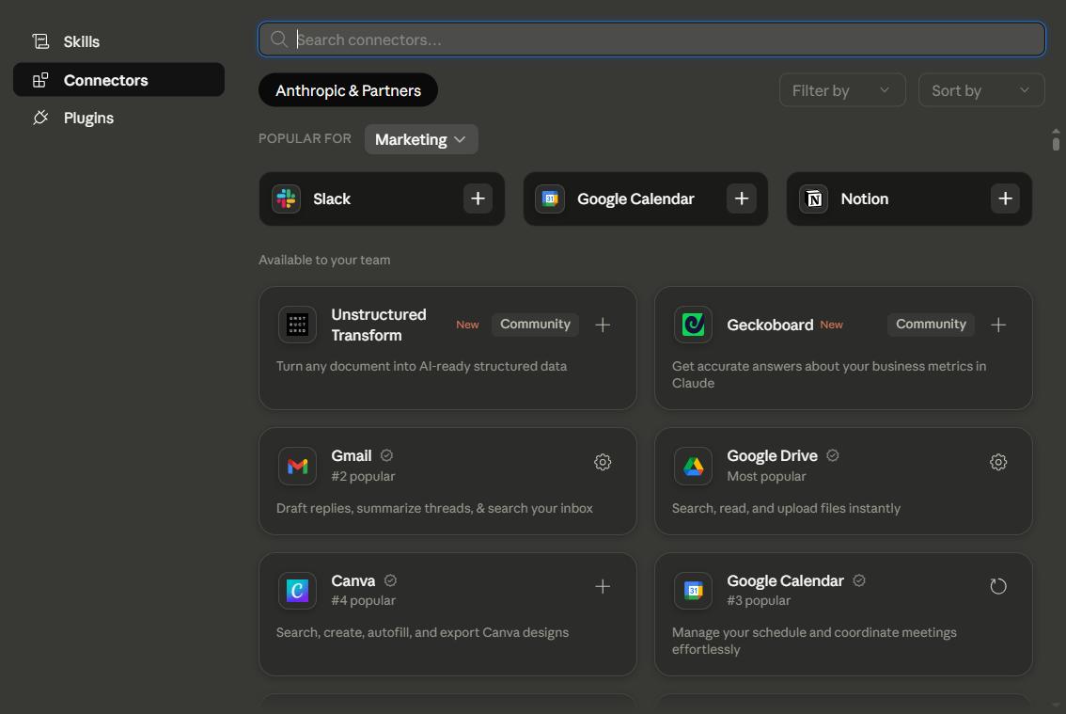Add the Canva connector with plus
Image resolution: width=1066 pixels, height=714 pixels.
tap(603, 586)
